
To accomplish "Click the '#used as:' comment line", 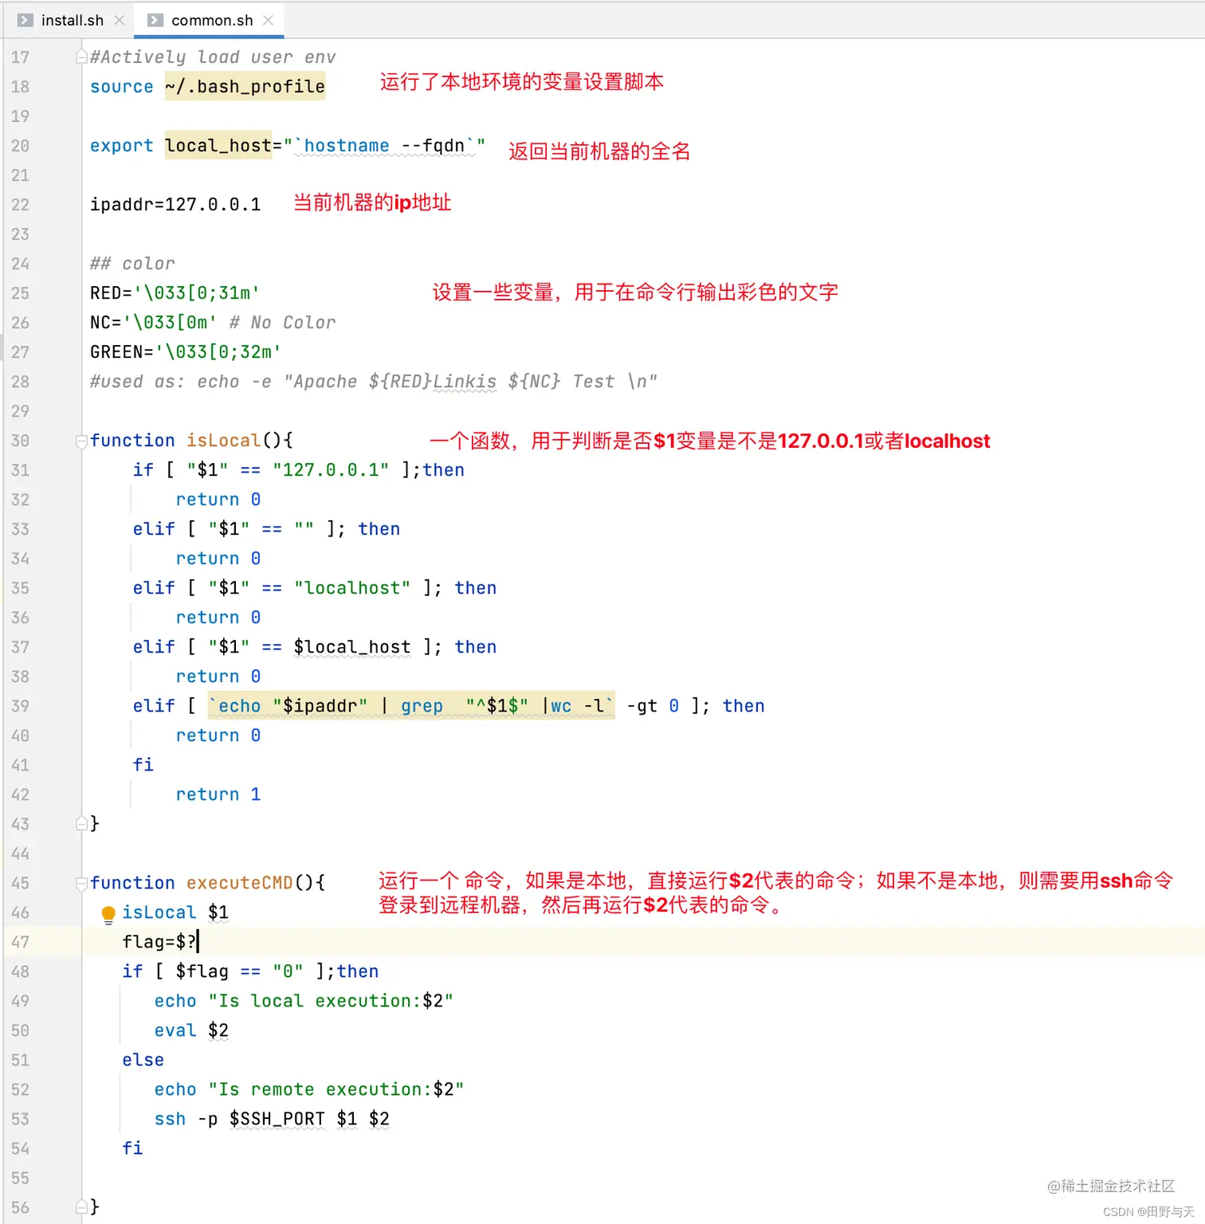I will [374, 381].
